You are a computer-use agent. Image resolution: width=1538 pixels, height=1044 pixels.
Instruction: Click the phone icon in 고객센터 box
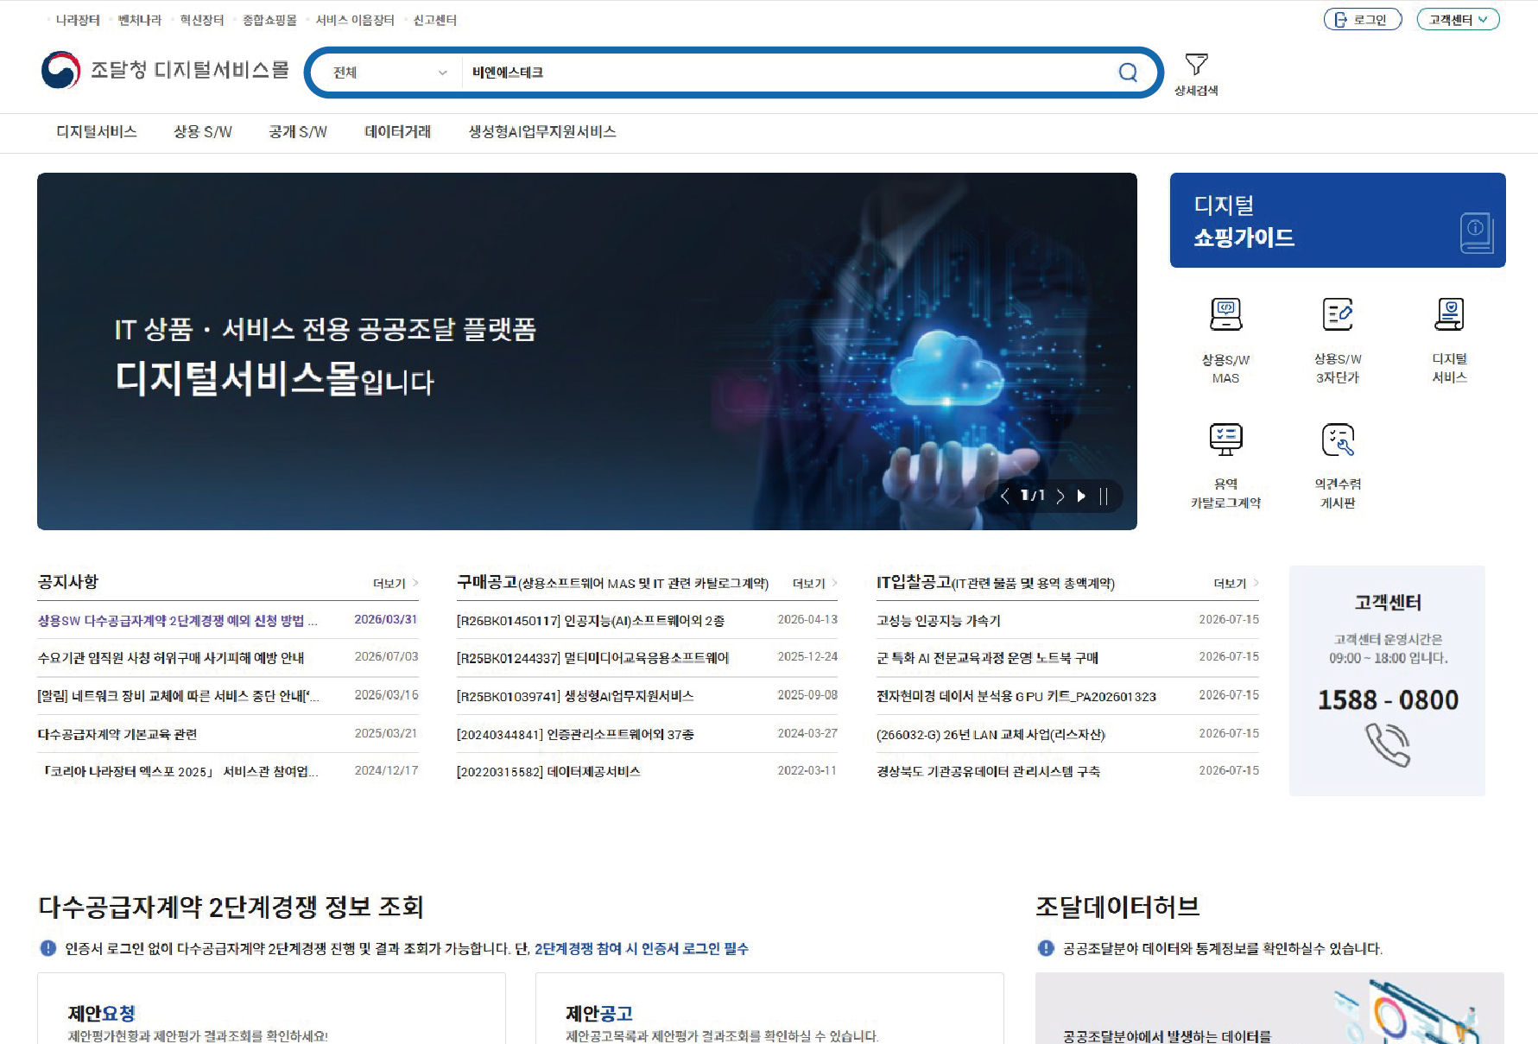[x=1387, y=744]
